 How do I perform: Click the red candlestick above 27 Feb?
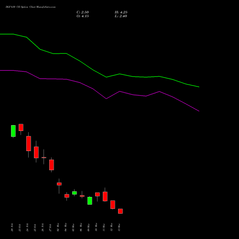click(x=52, y=165)
